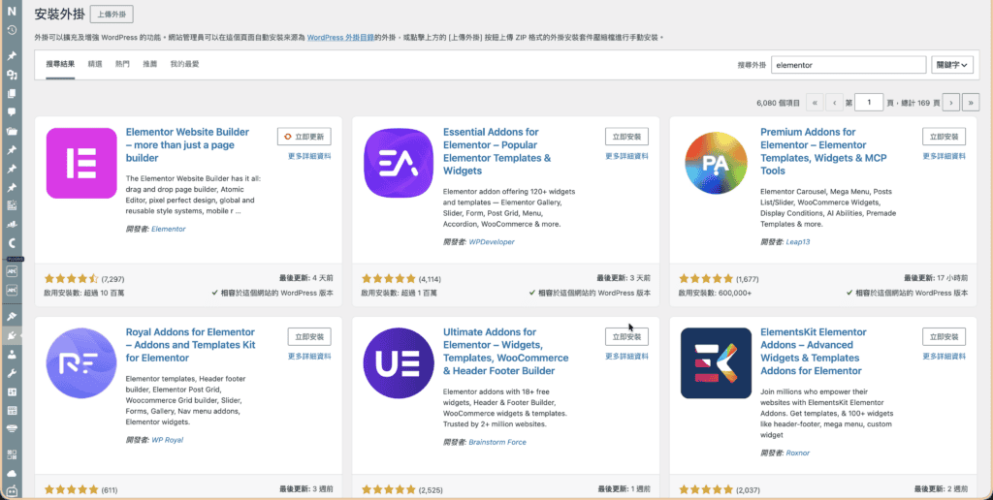Viewport: 993px width, 500px height.
Task: Click 立即更新 for Elementor Website Builder
Action: point(304,137)
